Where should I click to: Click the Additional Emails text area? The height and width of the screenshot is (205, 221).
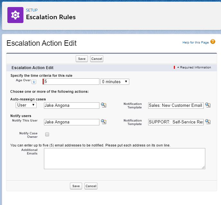[x=124, y=158]
